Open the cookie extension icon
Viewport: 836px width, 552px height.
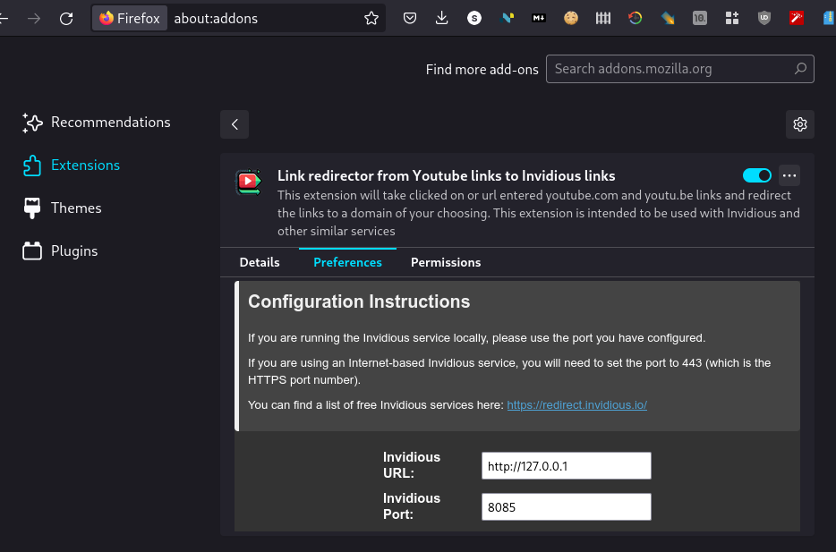pyautogui.click(x=571, y=19)
